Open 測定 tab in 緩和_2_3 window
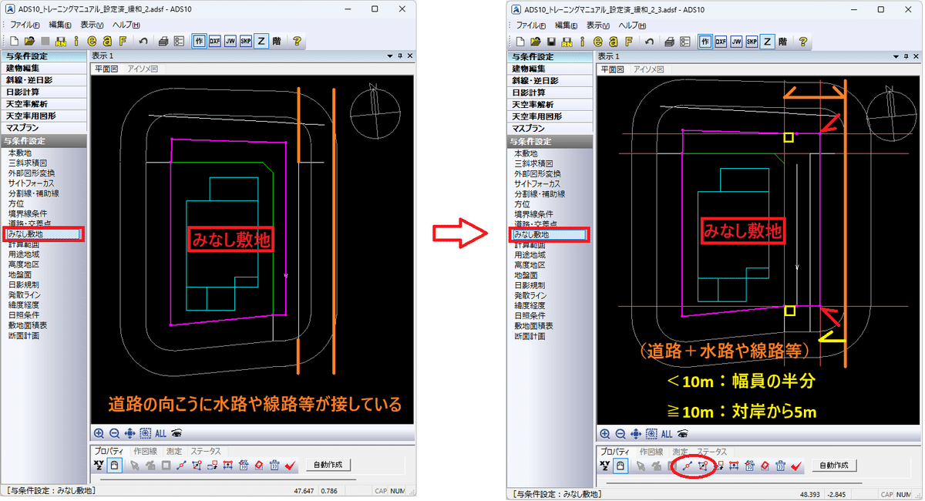The width and height of the screenshot is (925, 501). coord(680,451)
